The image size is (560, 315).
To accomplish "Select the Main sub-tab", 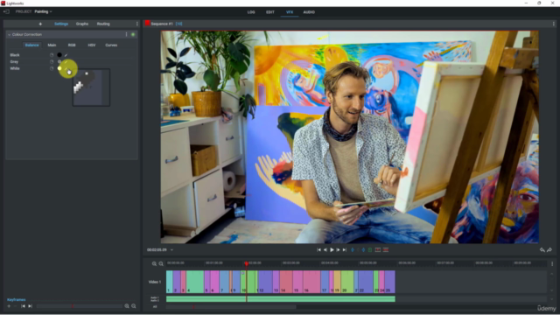I will click(52, 45).
